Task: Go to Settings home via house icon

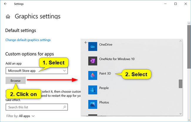Action: coord(8,16)
